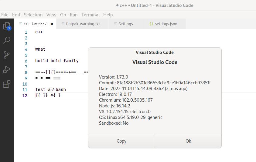Open the View menu
This screenshot has width=256, height=162.
51,15
